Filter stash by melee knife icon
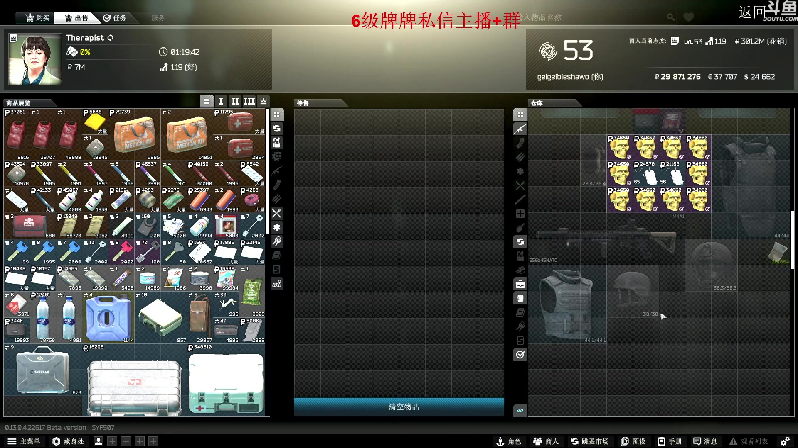This screenshot has width=798, height=448. click(x=520, y=200)
